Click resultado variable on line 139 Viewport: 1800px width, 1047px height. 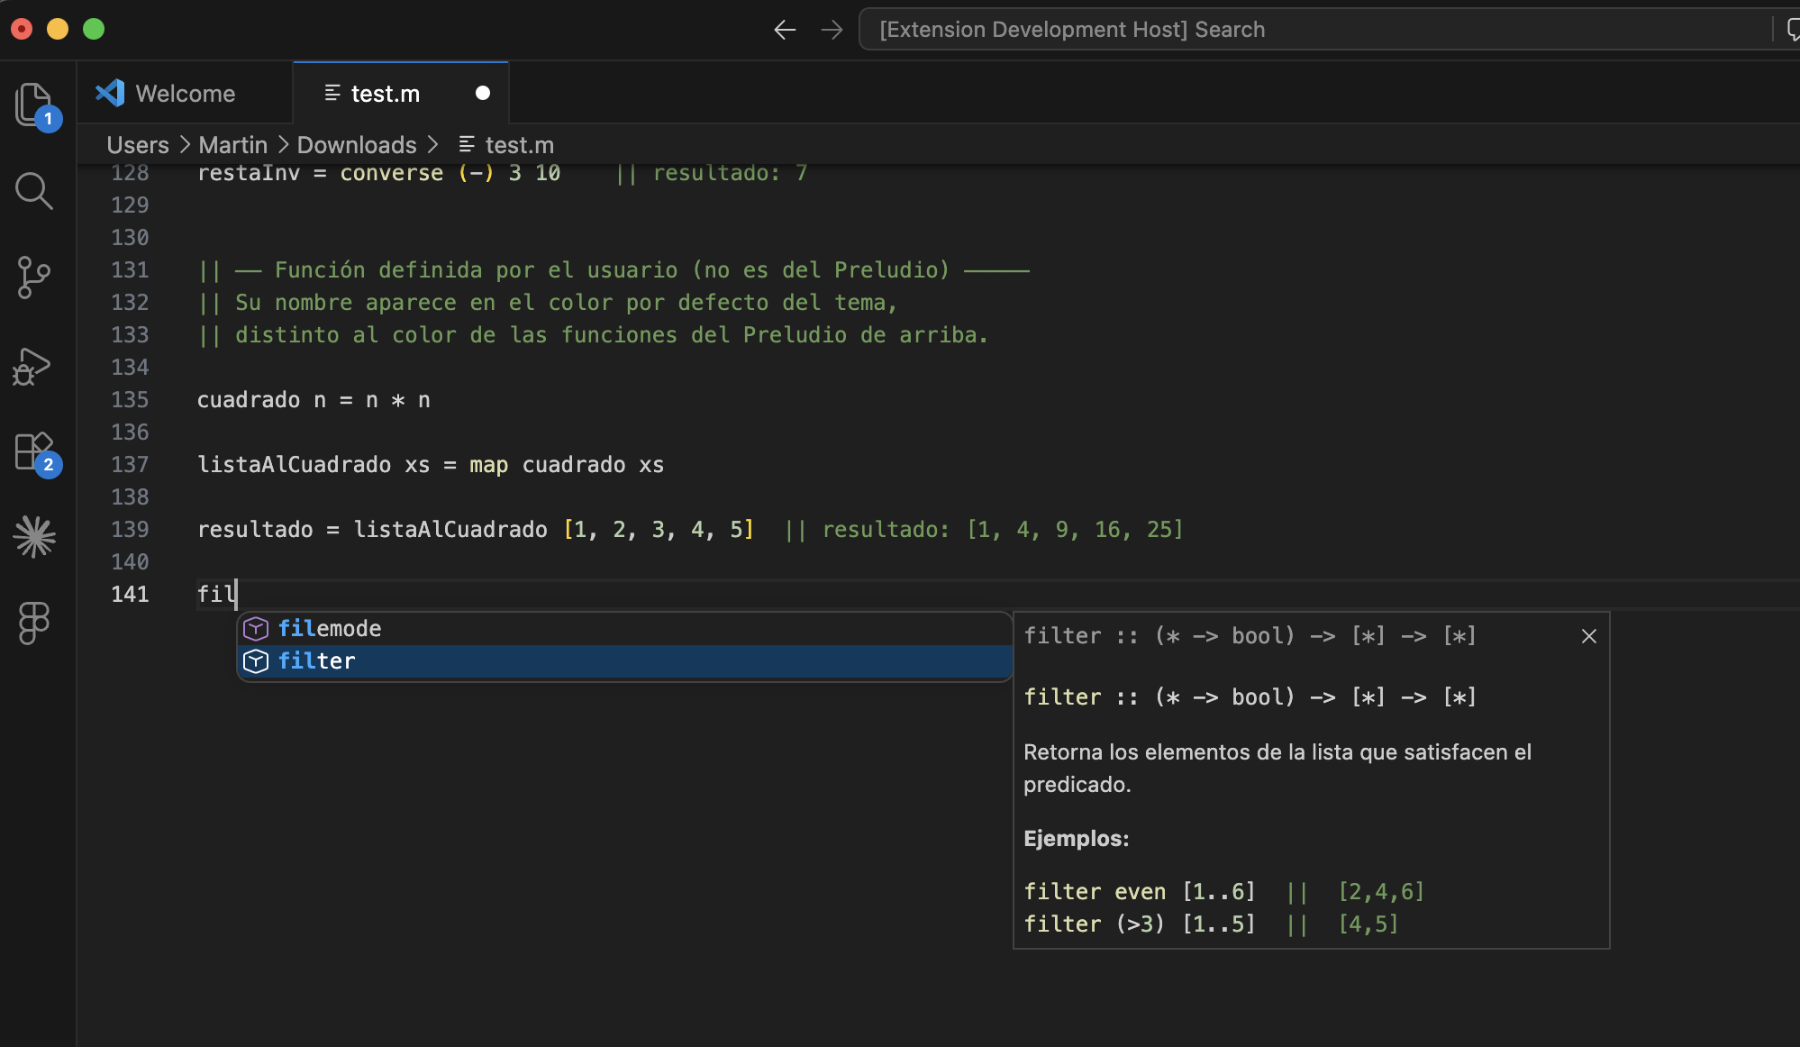(255, 529)
